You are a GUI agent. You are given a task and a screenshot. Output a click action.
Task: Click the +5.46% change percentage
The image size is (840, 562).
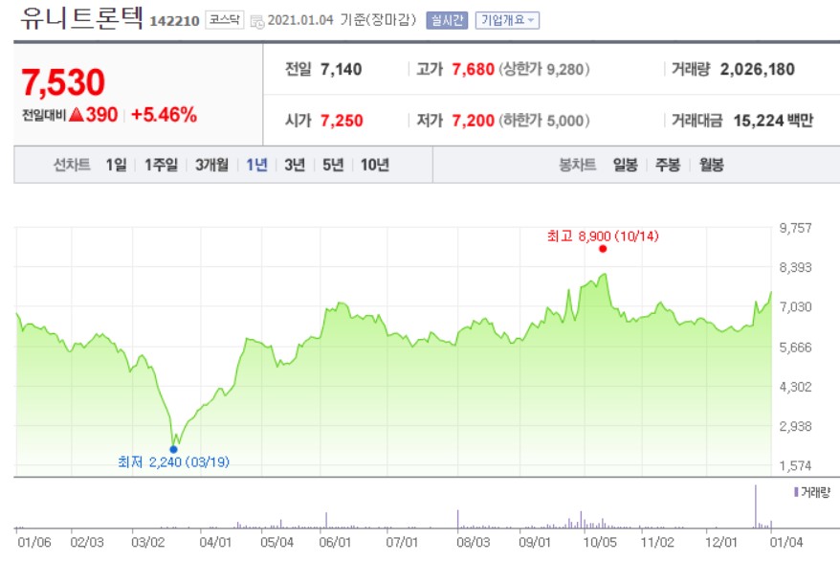[164, 115]
